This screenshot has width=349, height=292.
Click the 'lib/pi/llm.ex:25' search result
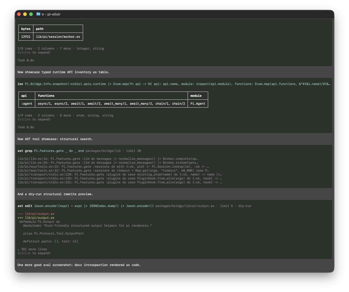[108, 163]
